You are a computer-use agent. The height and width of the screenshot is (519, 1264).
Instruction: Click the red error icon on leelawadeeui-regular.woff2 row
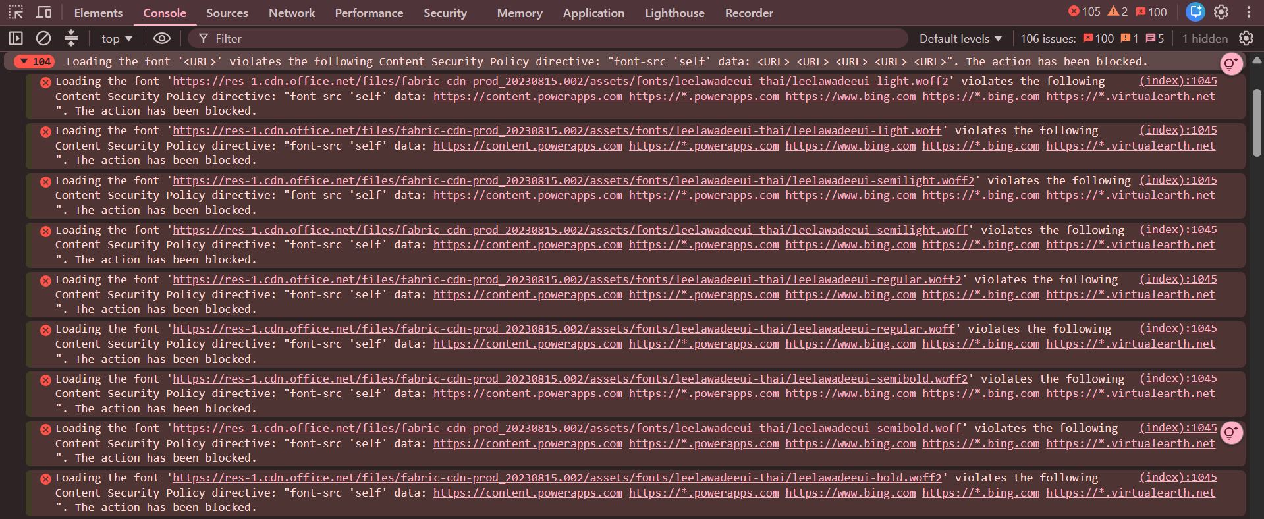point(45,281)
